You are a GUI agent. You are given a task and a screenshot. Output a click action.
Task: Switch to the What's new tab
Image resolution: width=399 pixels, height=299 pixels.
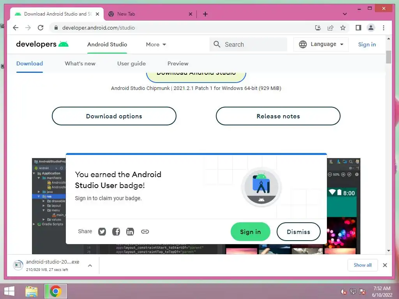pyautogui.click(x=80, y=63)
